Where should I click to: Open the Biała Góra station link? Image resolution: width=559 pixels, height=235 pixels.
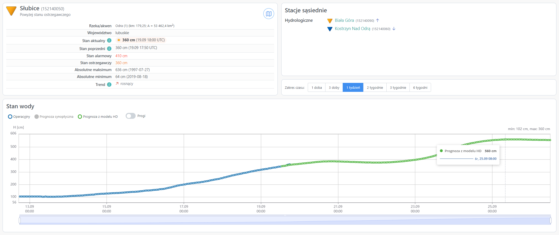(x=344, y=21)
